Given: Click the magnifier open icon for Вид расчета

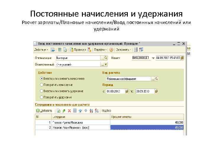Looking at the screenshot, I should pos(156,79).
